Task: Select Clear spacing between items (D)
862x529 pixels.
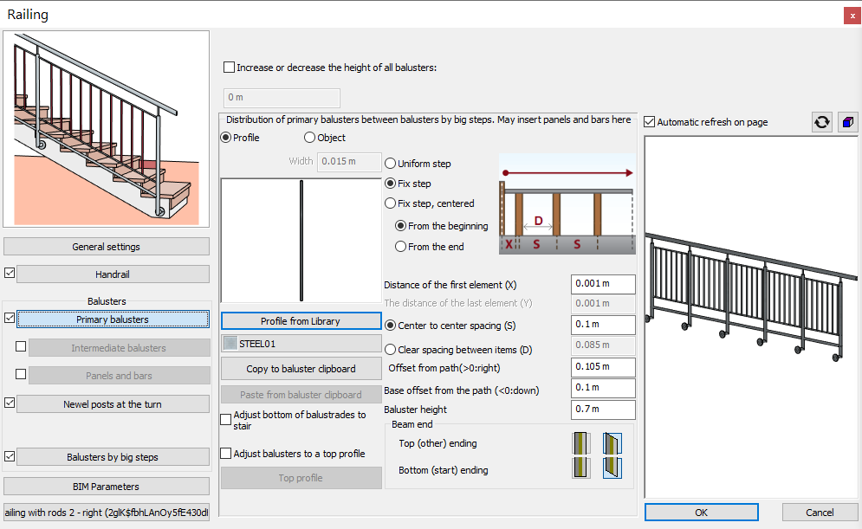Action: point(391,350)
